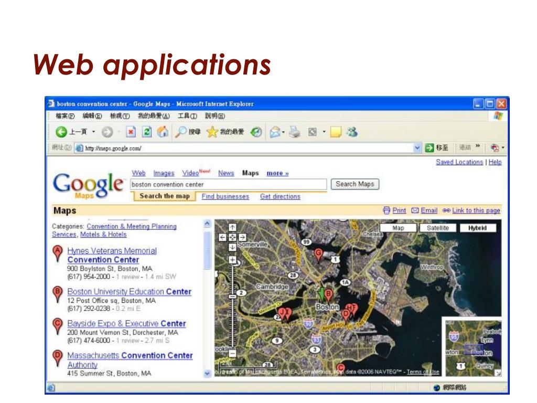The height and width of the screenshot is (403, 537).
Task: Open Google Maps Help link
Action: tap(495, 162)
